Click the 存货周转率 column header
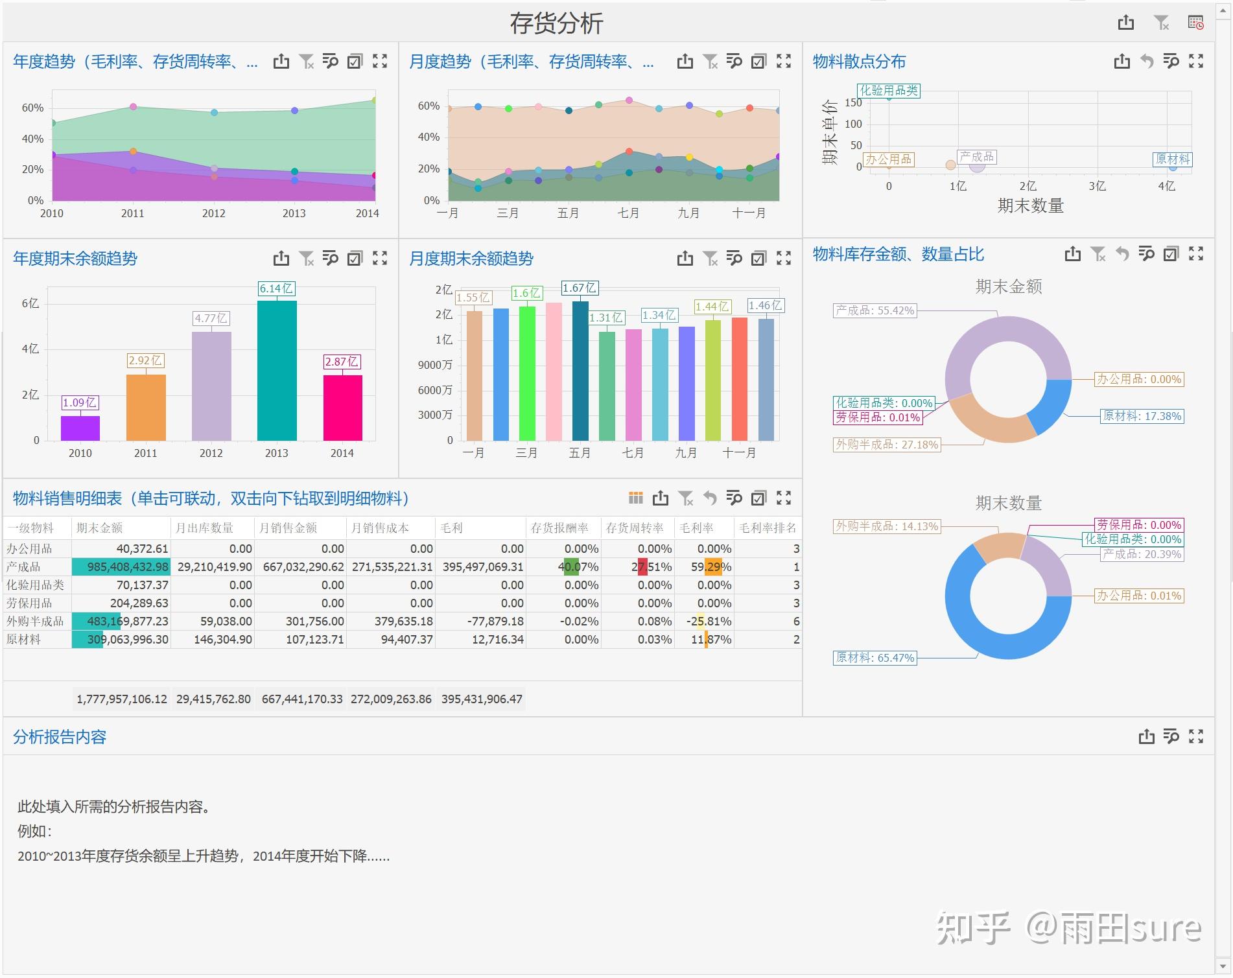Screen dimensions: 1233x978 coord(637,528)
